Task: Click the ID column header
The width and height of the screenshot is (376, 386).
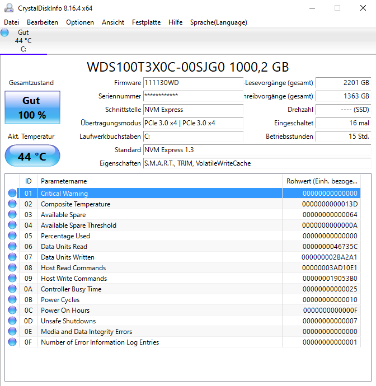Action: 28,181
